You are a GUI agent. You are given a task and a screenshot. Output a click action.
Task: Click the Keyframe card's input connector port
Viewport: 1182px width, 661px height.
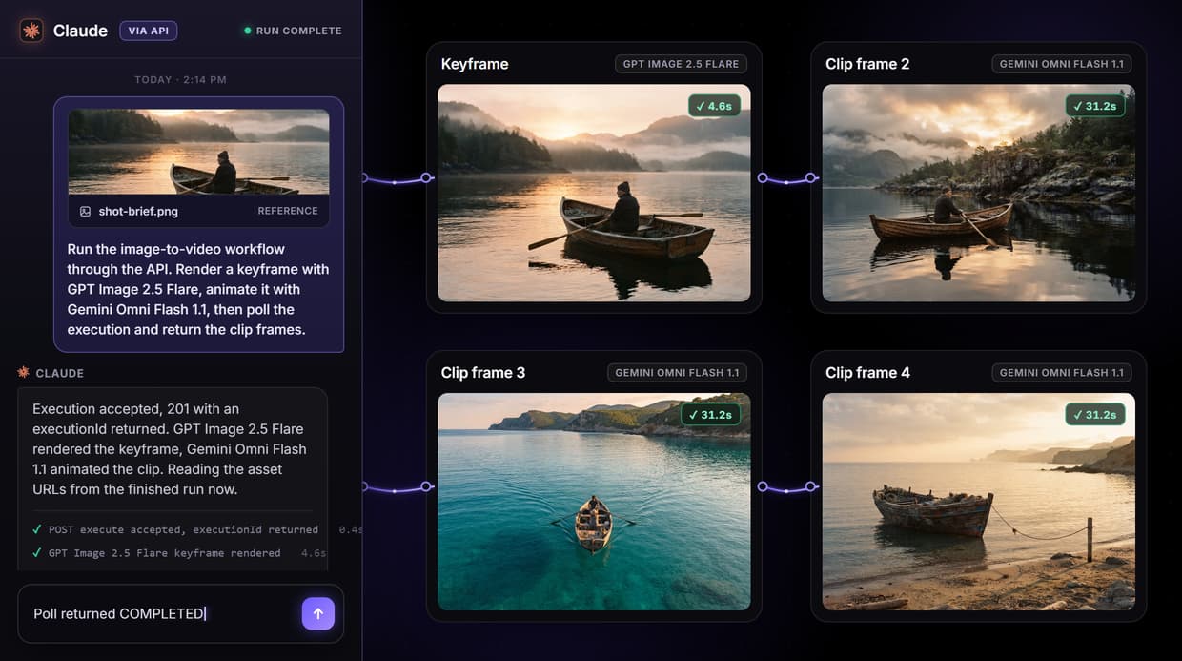[427, 177]
